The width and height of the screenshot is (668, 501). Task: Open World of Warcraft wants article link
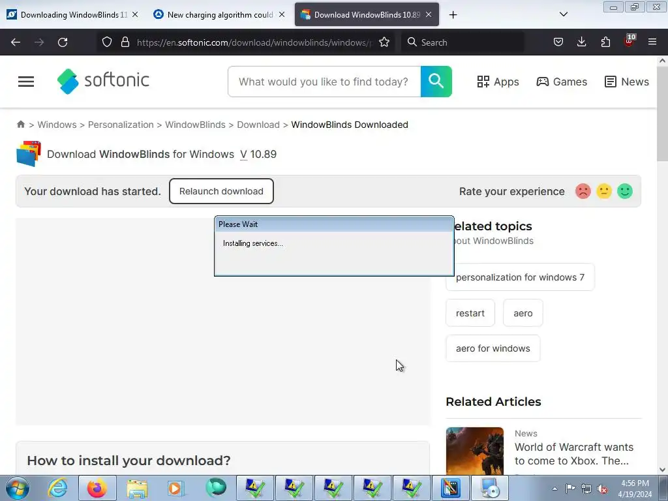click(574, 454)
